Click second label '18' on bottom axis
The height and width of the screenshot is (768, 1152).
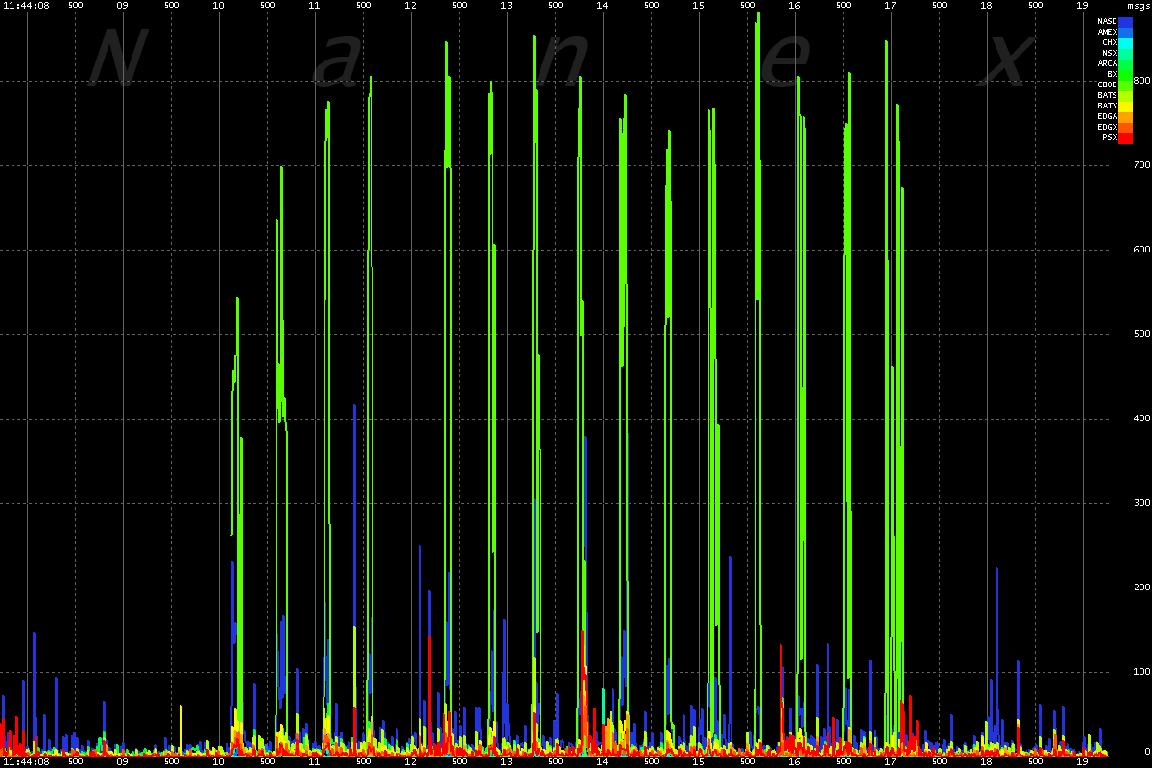point(986,762)
